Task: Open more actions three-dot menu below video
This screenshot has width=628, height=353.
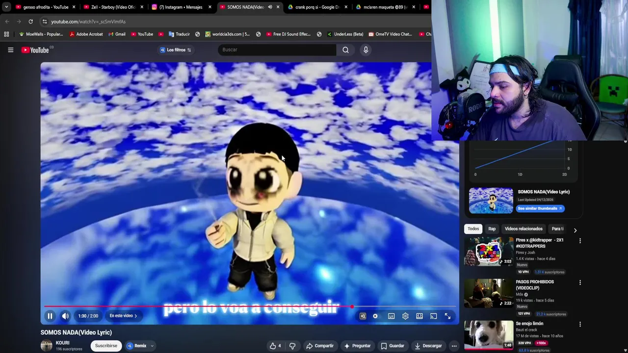Action: point(454,346)
